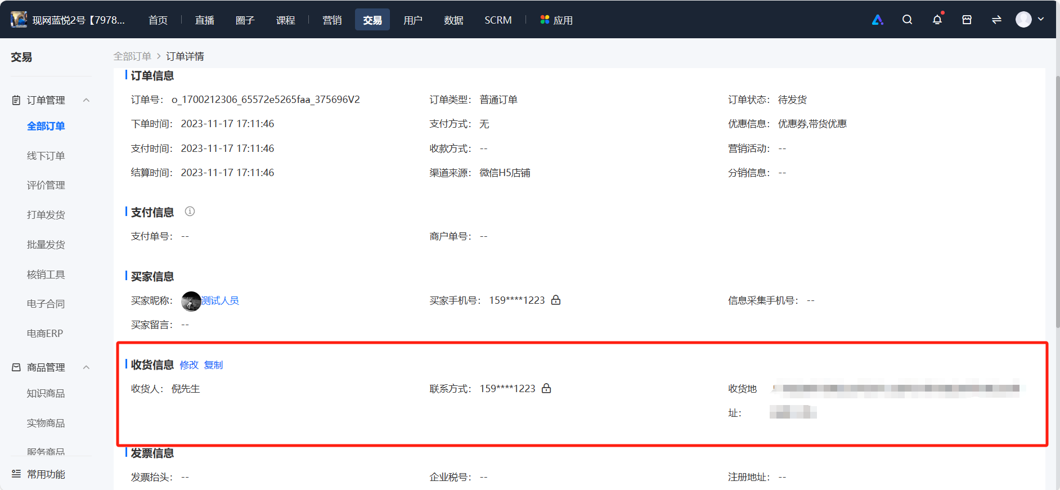
Task: Open the 用户 tab
Action: [x=413, y=20]
